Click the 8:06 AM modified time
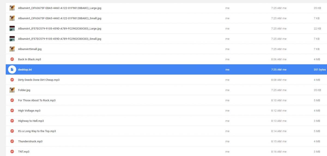The width and height of the screenshot is (327, 156). [x=276, y=59]
